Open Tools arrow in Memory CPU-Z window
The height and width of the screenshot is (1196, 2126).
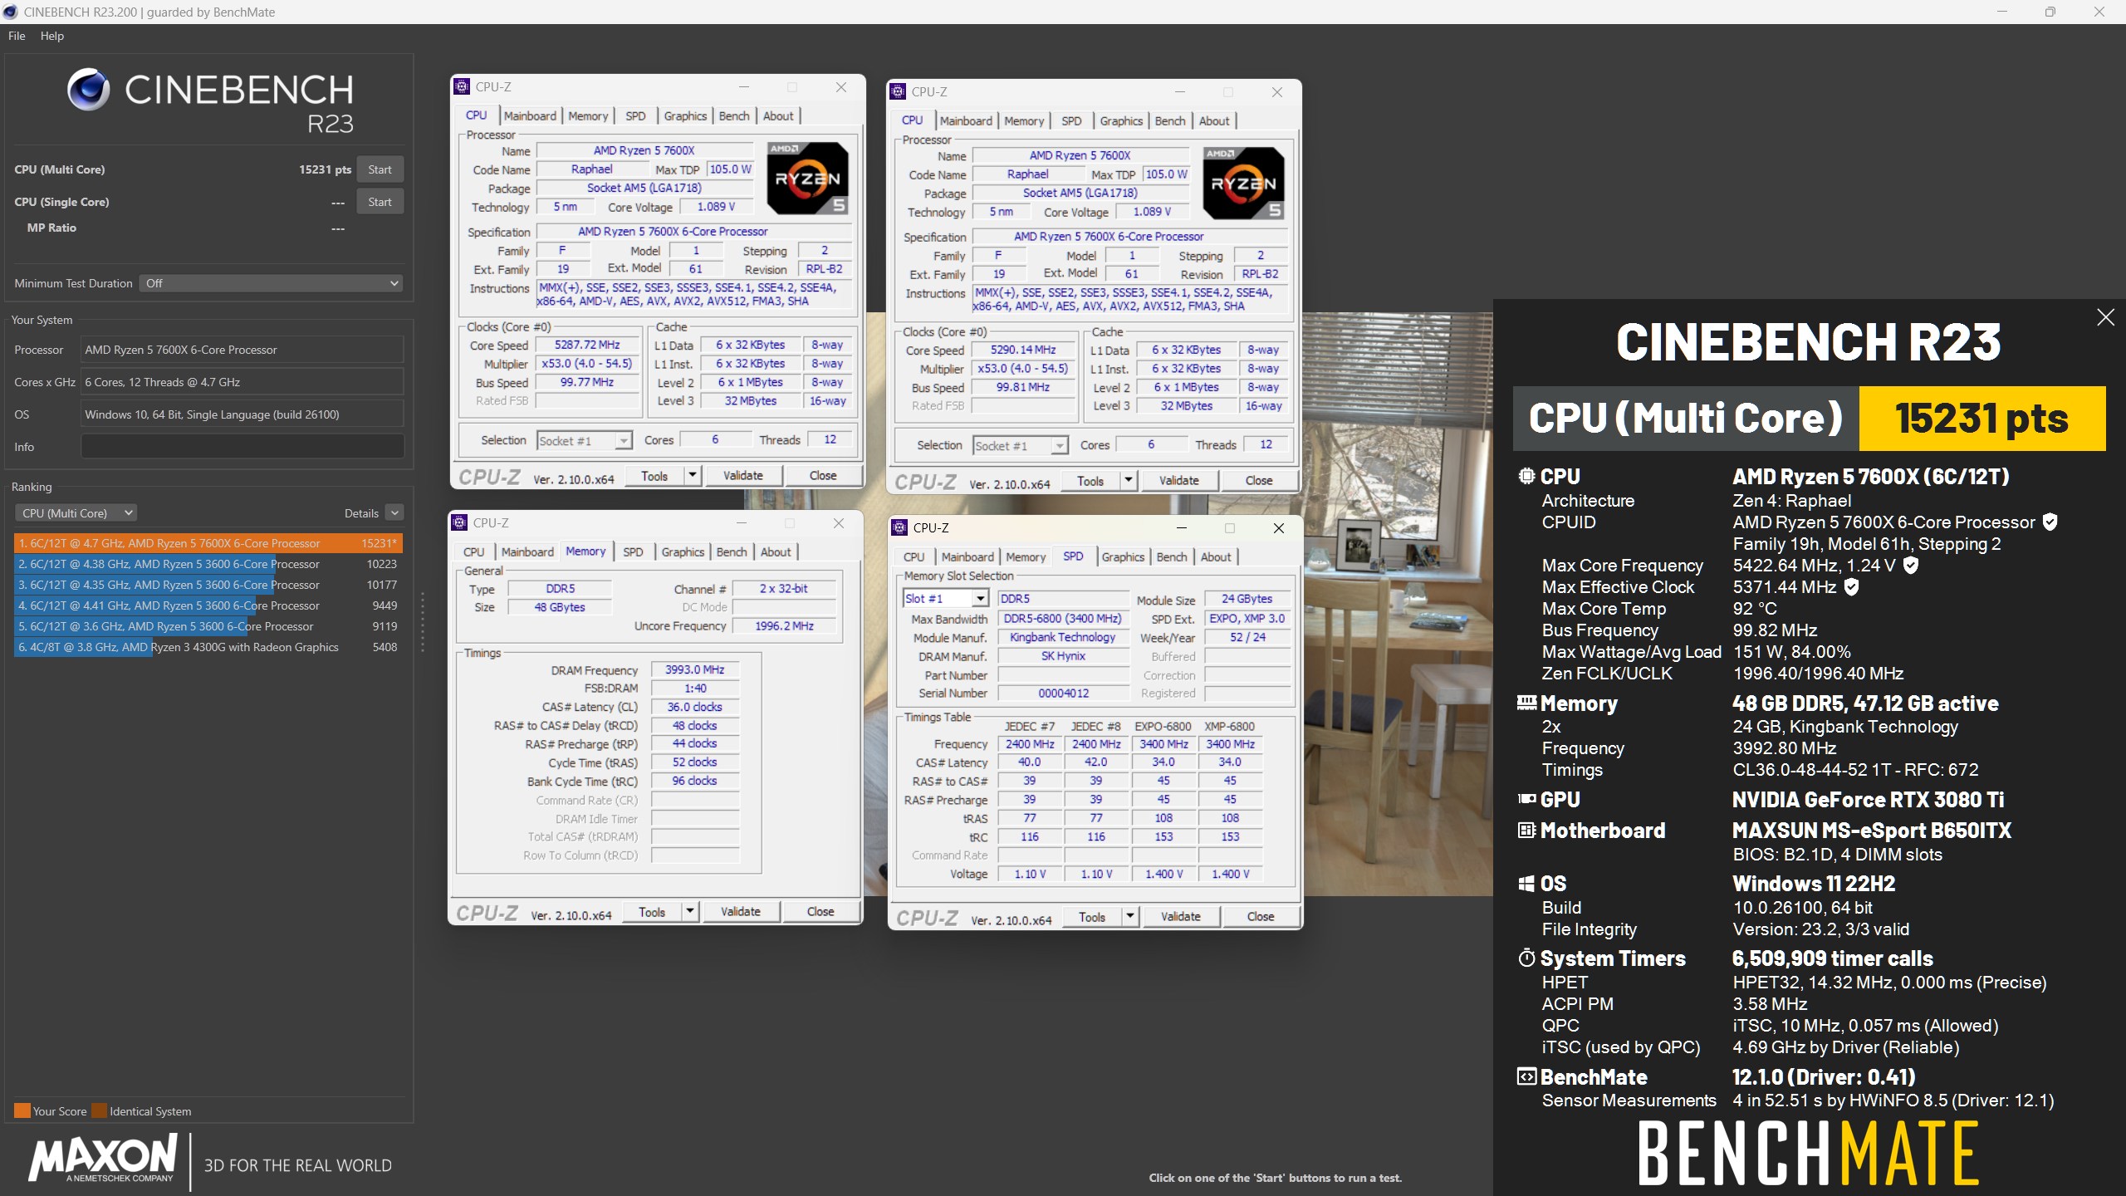coord(690,911)
